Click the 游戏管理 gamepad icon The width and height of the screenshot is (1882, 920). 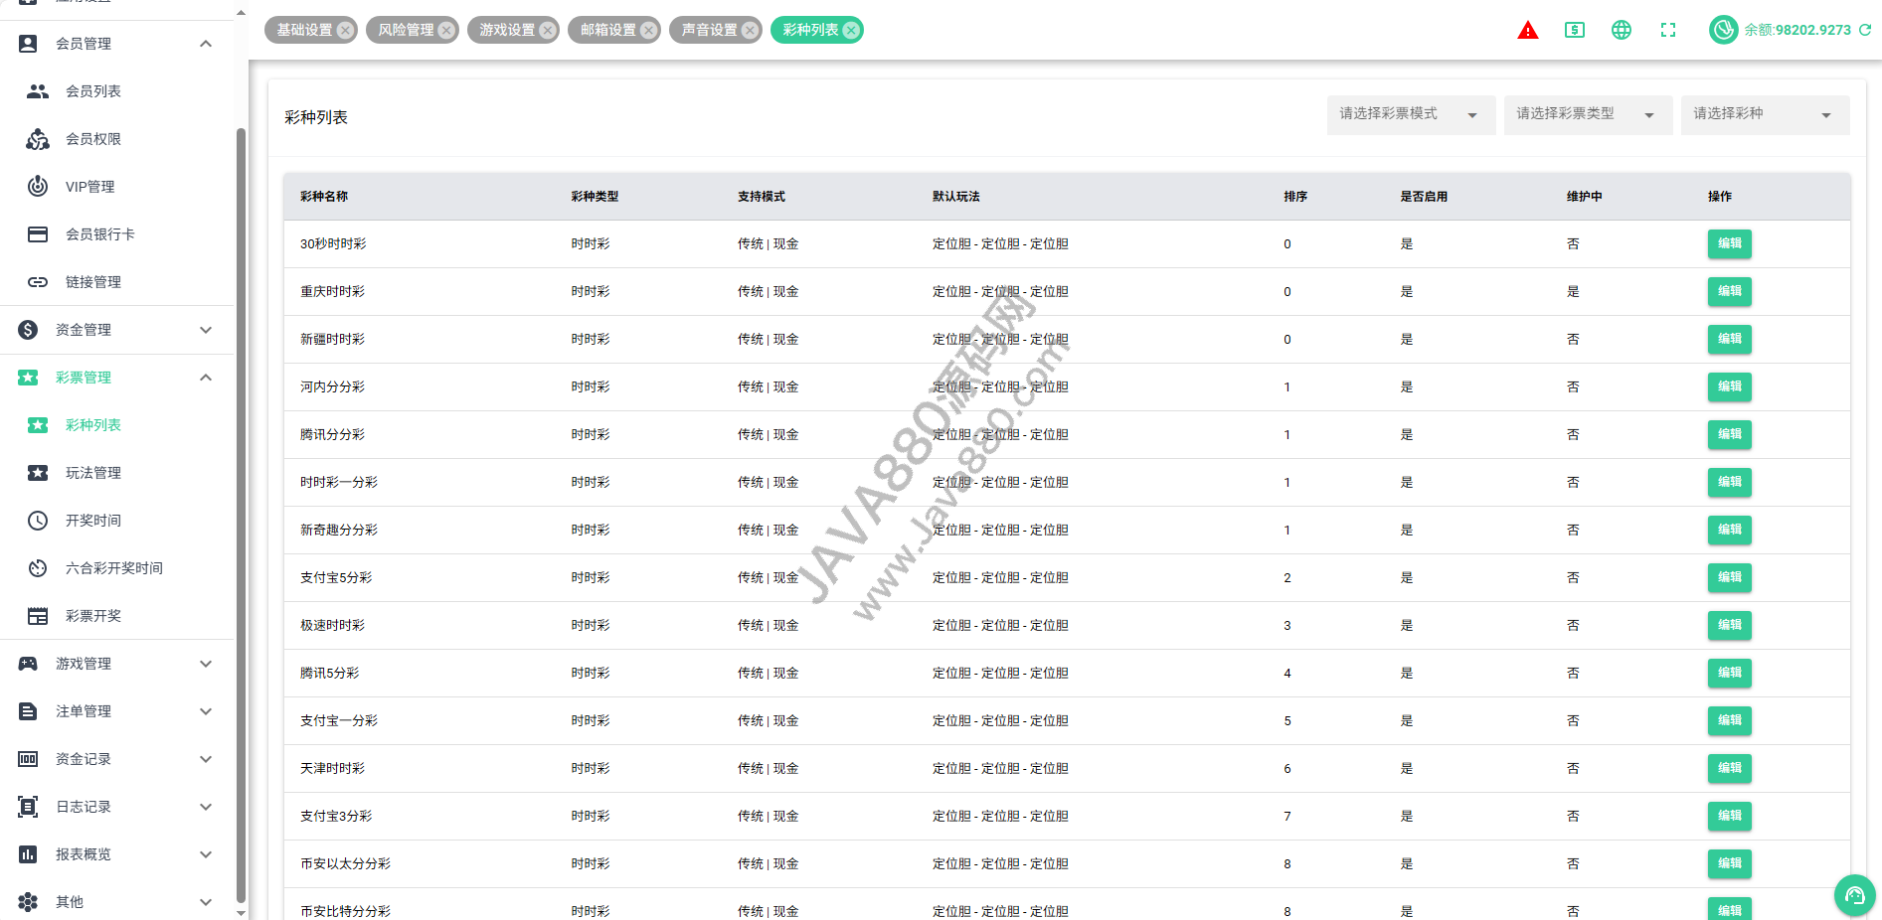pos(28,664)
